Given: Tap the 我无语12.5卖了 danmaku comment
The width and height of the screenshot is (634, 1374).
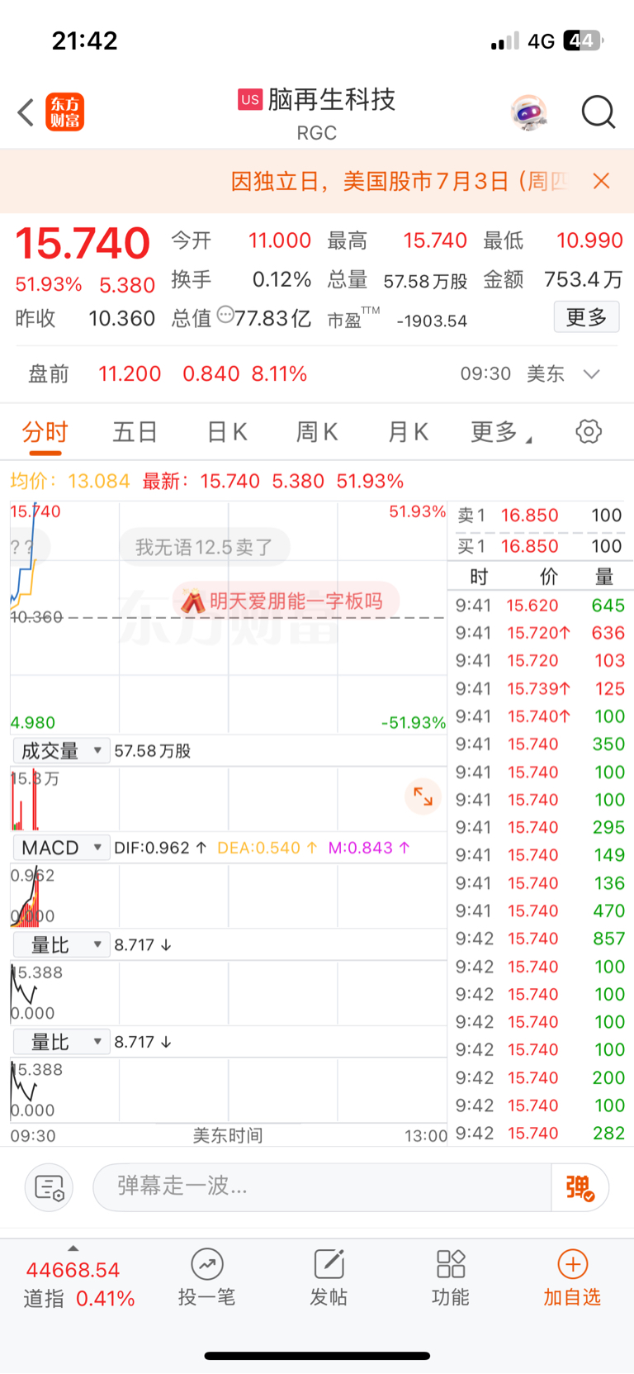Looking at the screenshot, I should click(205, 548).
